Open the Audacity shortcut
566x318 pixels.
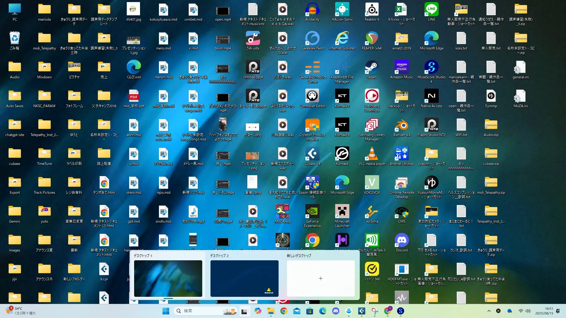[312, 10]
